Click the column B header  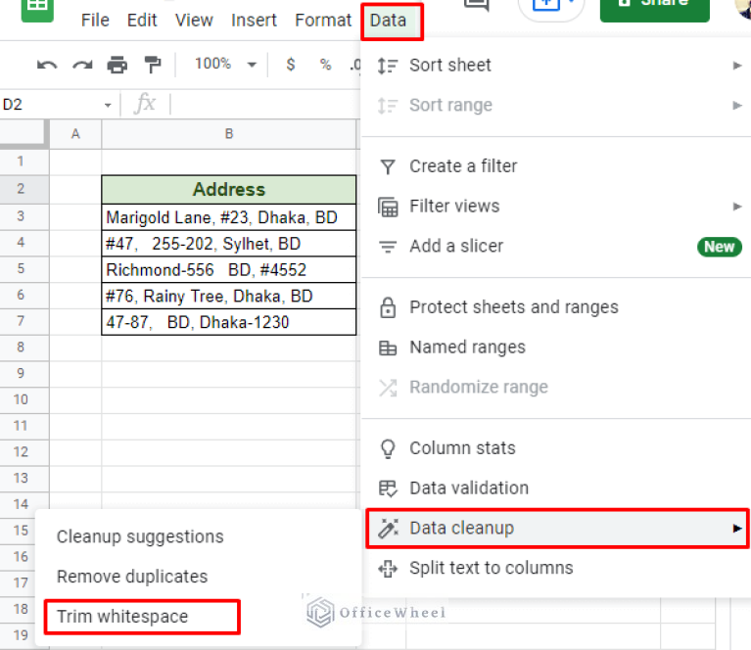coord(229,134)
